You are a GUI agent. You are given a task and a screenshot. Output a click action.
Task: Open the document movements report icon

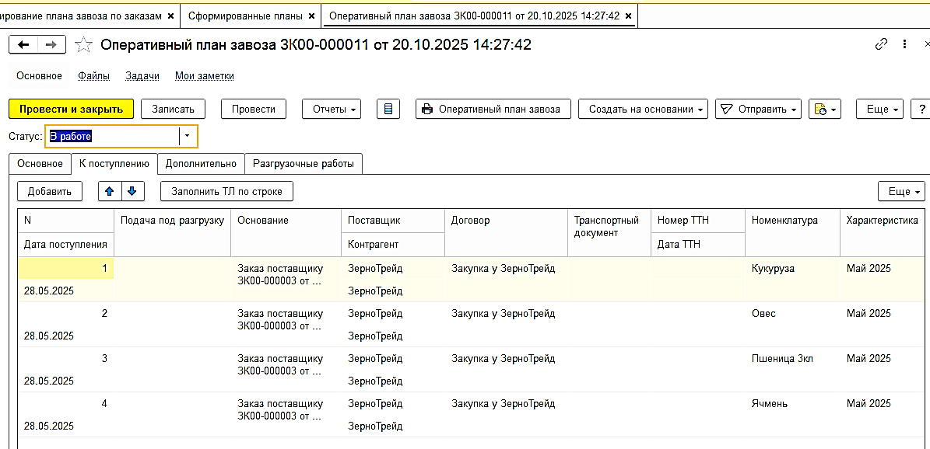click(388, 110)
